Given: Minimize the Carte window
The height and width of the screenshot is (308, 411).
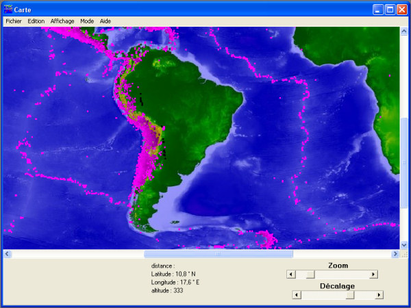Looking at the screenshot, I should click(377, 10).
